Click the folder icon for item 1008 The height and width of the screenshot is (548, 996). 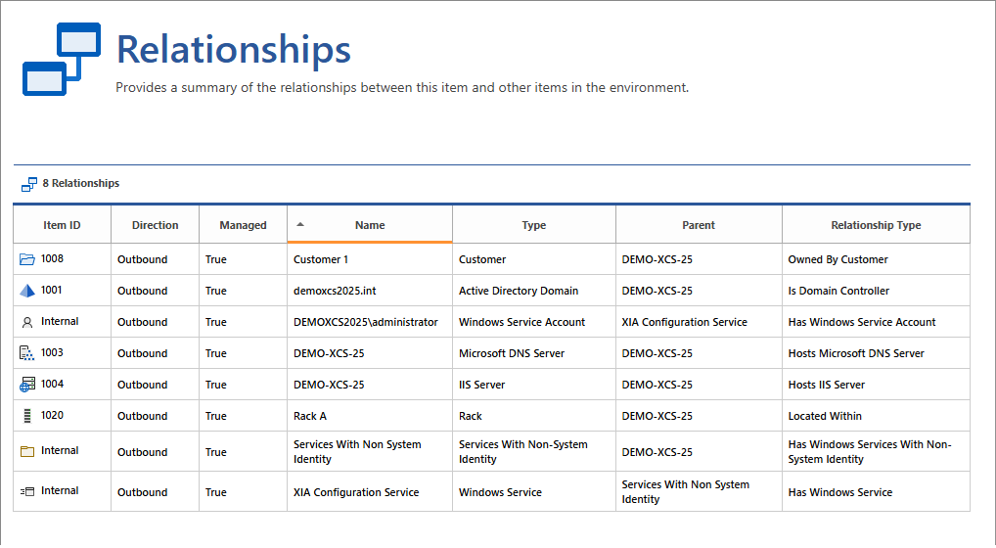pos(26,259)
